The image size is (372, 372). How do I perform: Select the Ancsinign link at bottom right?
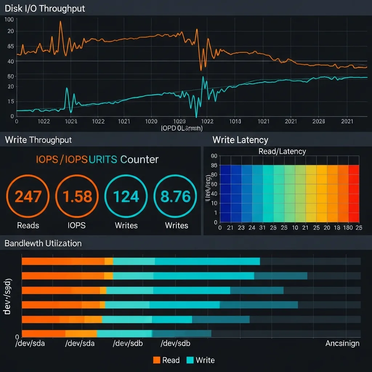pos(342,343)
